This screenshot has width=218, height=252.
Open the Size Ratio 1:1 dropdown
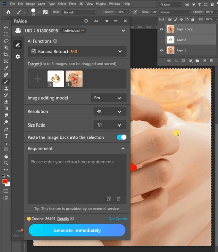tap(110, 125)
